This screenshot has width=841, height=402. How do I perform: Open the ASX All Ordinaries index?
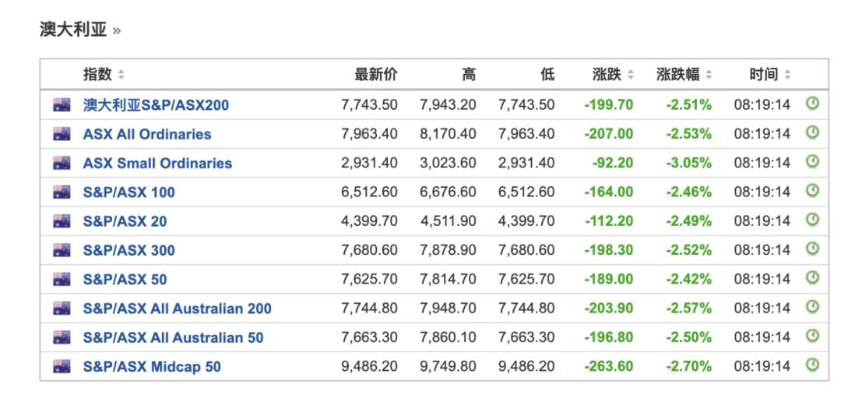pos(147,134)
